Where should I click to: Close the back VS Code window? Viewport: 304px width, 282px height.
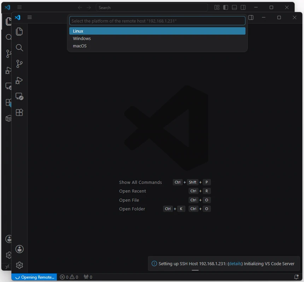tap(287, 7)
